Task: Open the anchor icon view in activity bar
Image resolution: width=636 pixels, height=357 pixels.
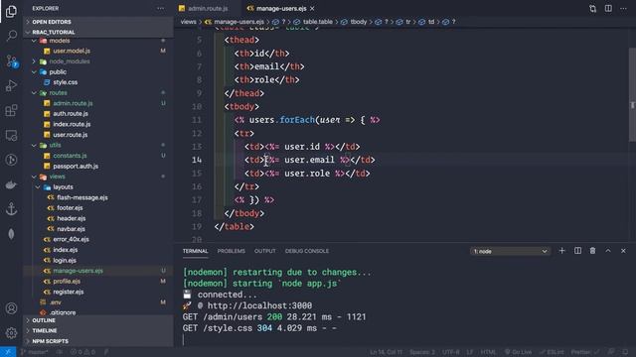Action: click(11, 209)
